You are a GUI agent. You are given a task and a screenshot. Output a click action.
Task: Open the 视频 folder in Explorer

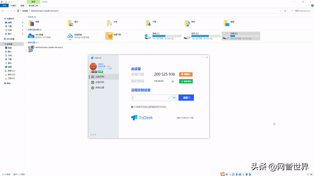tap(34, 23)
